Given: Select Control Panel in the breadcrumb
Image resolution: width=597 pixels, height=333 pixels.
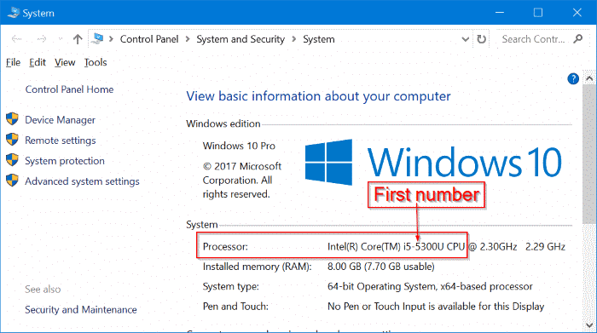Looking at the screenshot, I should click(149, 39).
